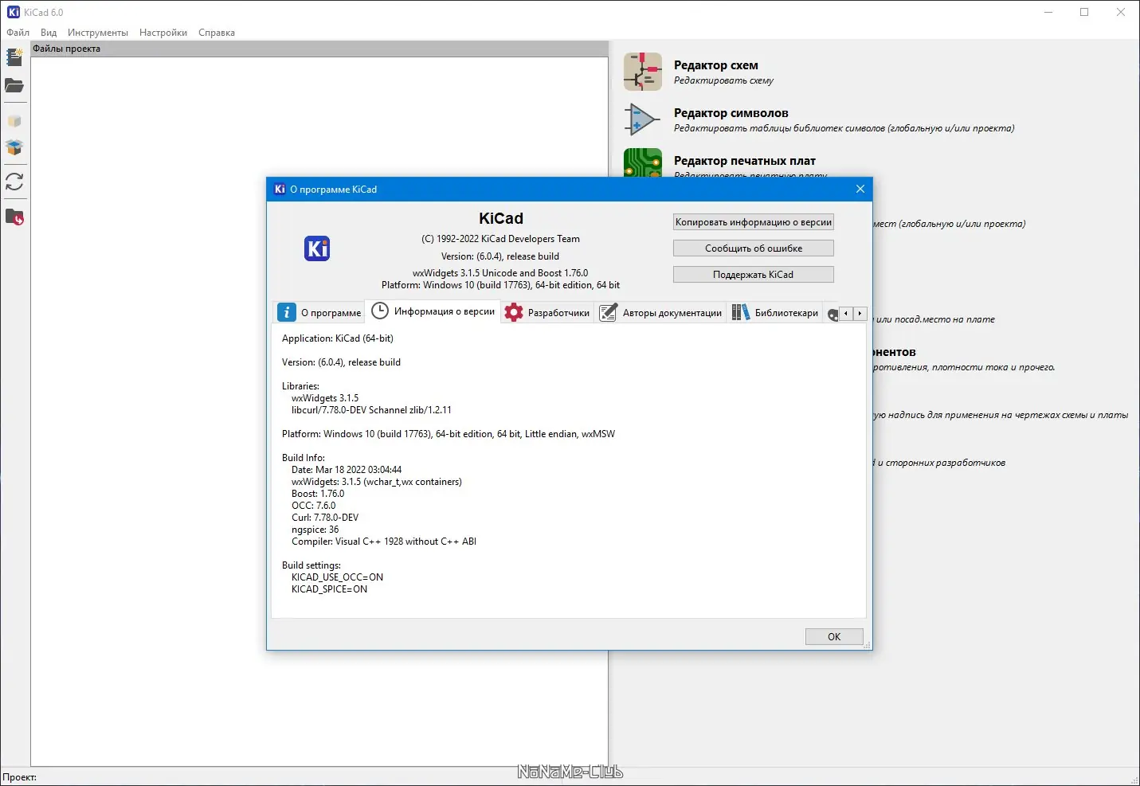Screen dimensions: 1140x786
Task: Click the Редактор схем title text
Action: pos(715,65)
